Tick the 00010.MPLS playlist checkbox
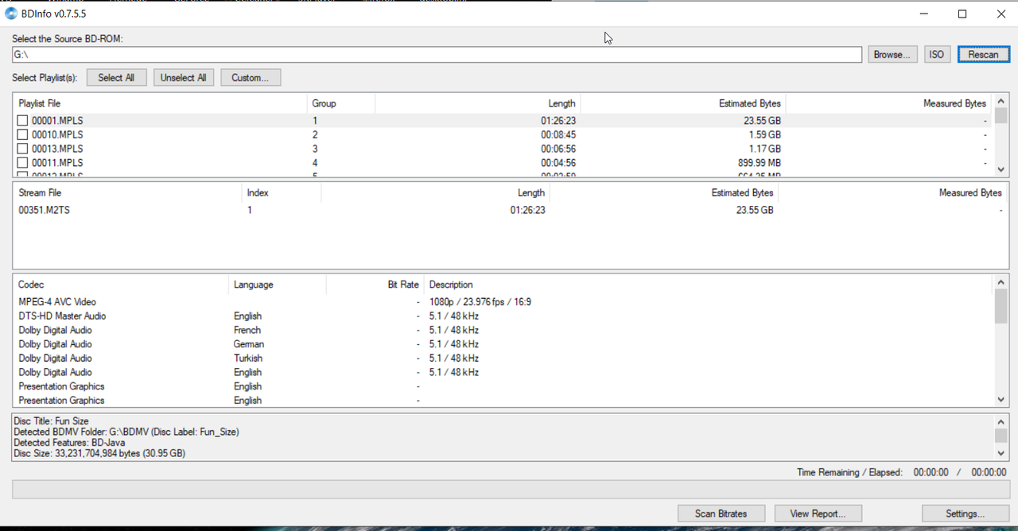This screenshot has height=531, width=1018. pyautogui.click(x=23, y=135)
